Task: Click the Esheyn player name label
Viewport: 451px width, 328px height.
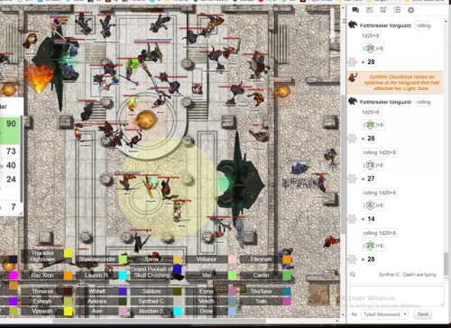Action: pyautogui.click(x=42, y=301)
